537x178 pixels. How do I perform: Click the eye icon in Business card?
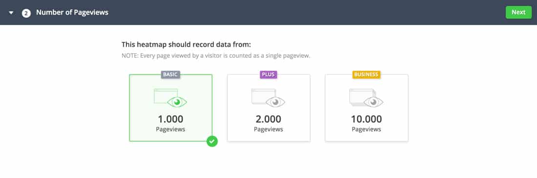(x=373, y=102)
